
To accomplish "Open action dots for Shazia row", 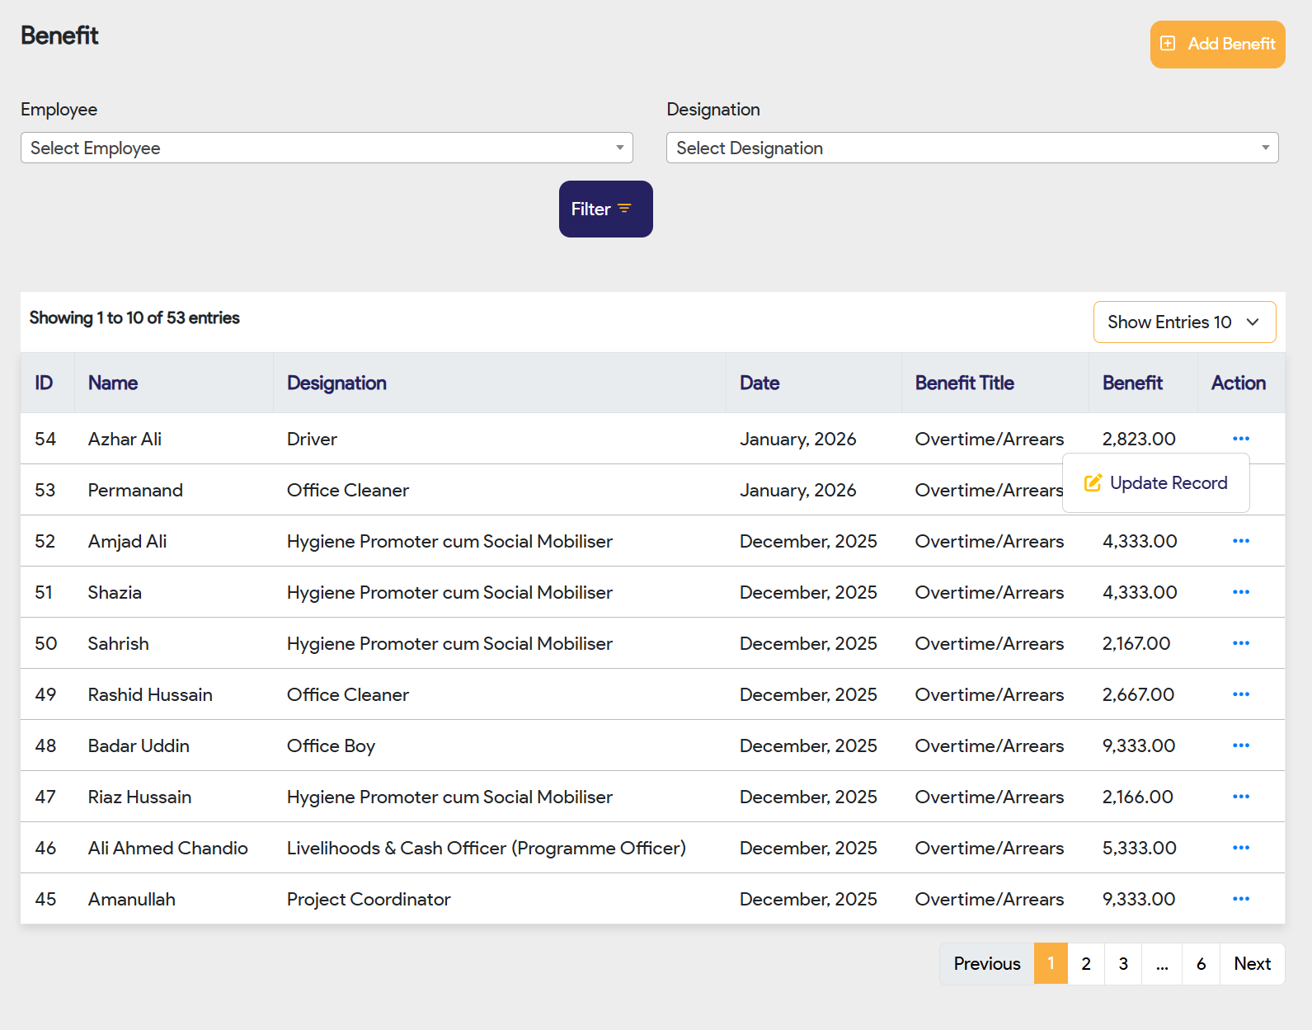I will (1240, 592).
